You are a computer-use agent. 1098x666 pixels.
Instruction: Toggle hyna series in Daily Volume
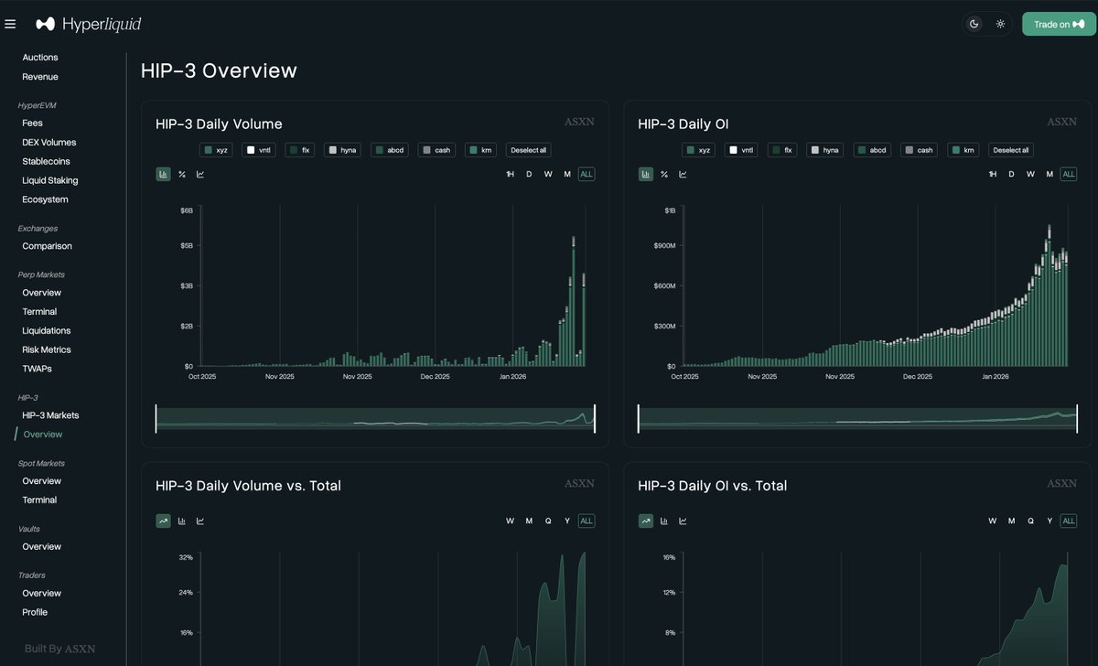click(x=343, y=150)
